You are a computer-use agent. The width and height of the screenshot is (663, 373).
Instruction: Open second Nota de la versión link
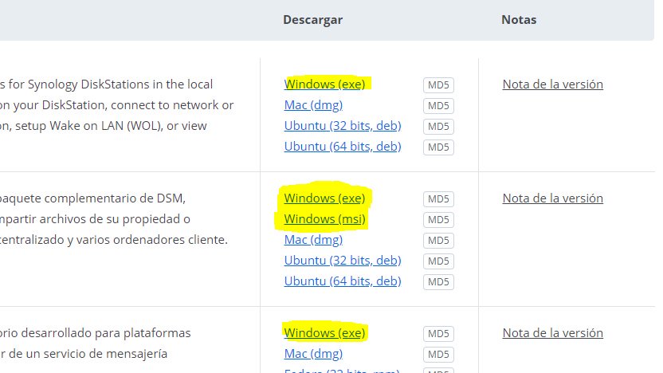[x=553, y=198]
